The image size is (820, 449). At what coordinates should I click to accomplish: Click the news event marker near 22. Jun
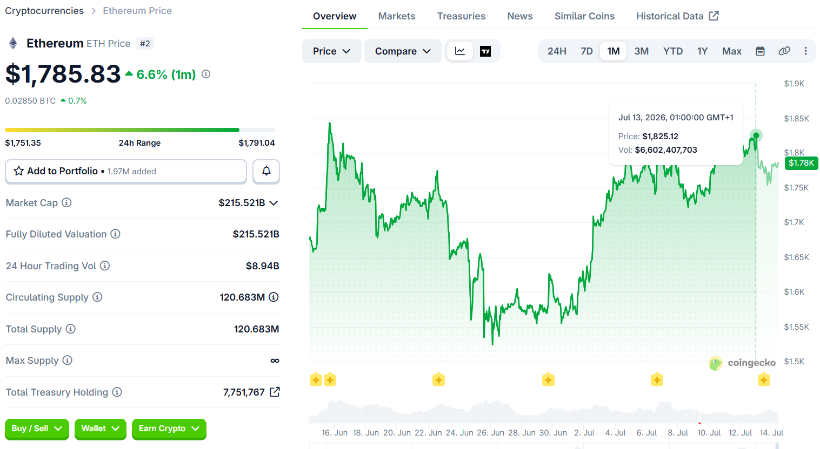pos(438,380)
